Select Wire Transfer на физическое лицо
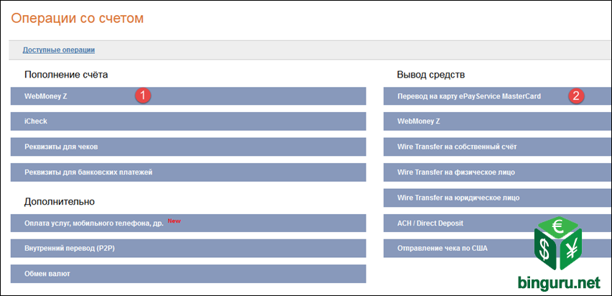Screen dimensions: 612x296 tap(498, 172)
